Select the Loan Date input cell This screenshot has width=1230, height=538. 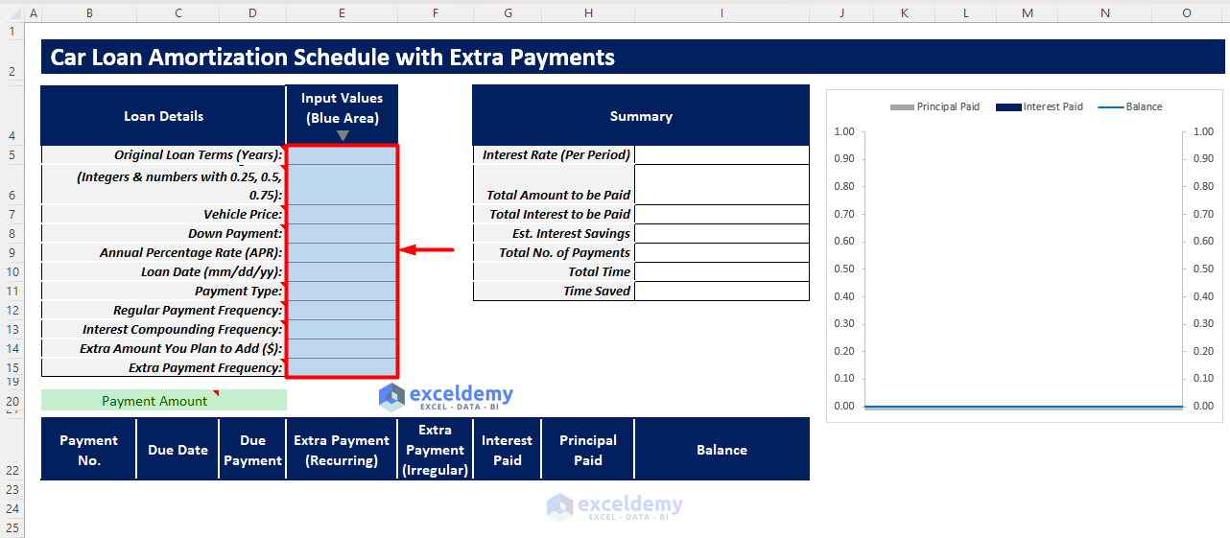point(342,271)
